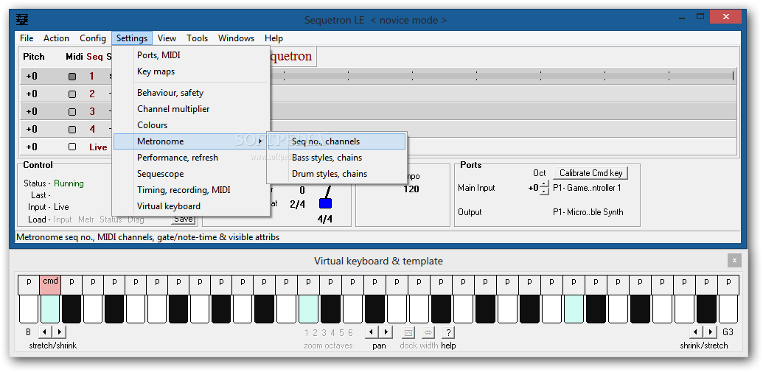The width and height of the screenshot is (763, 372).
Task: Open virtual keyboard help question mark
Action: [448, 333]
